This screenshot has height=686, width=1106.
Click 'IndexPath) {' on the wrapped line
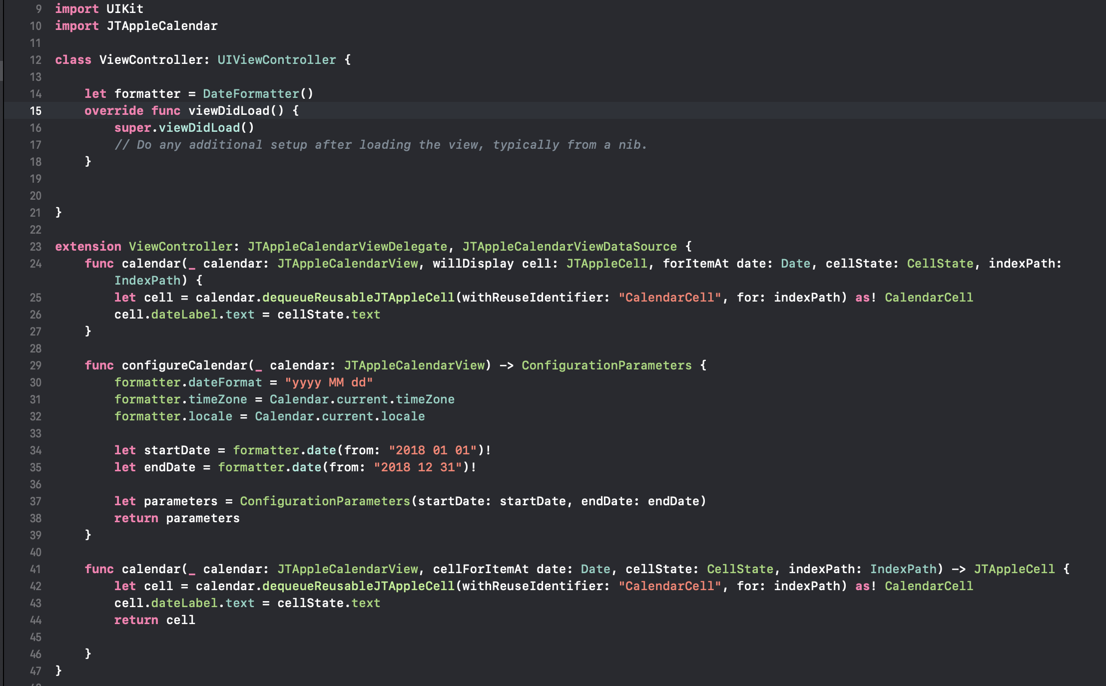click(158, 281)
